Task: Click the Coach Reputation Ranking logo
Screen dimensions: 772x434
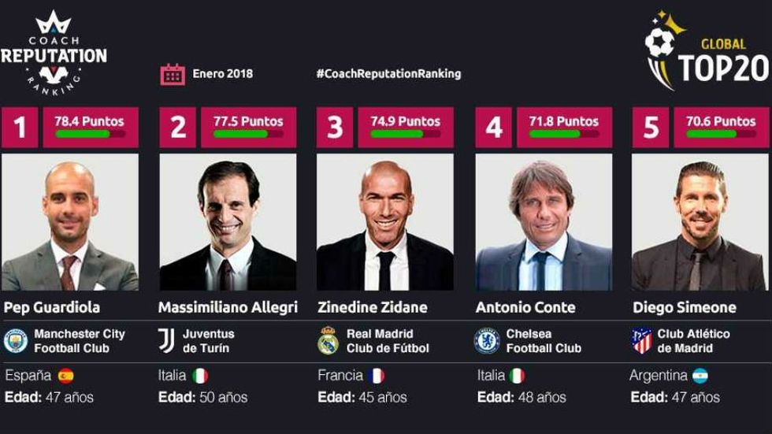Action: click(x=54, y=52)
